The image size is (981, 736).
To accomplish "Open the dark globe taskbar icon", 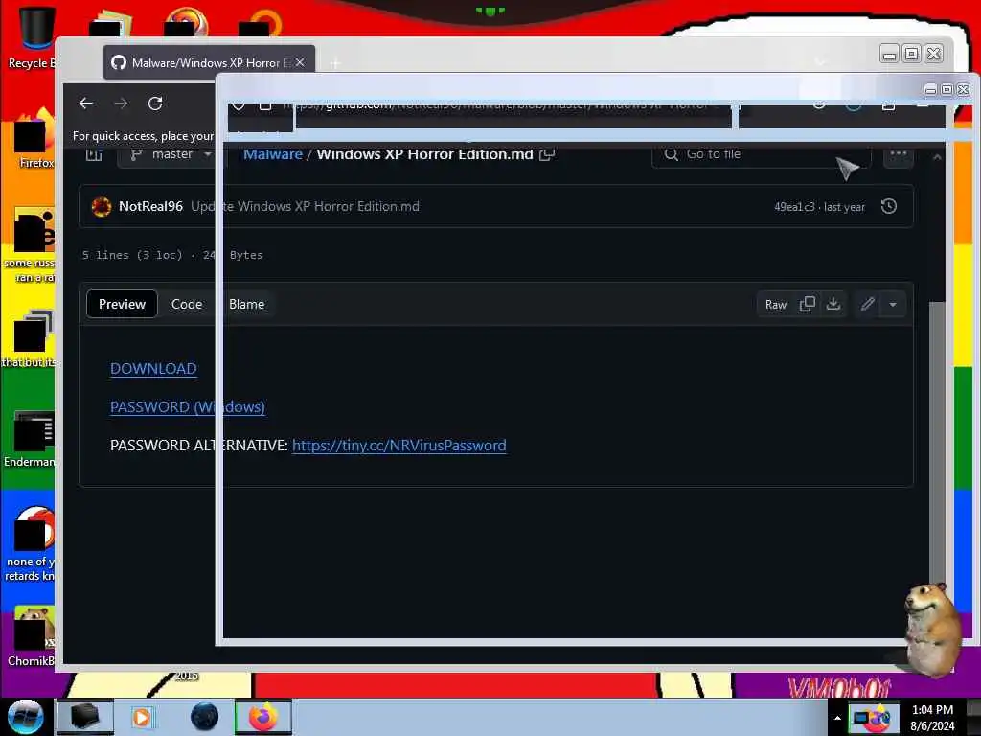I will [205, 717].
